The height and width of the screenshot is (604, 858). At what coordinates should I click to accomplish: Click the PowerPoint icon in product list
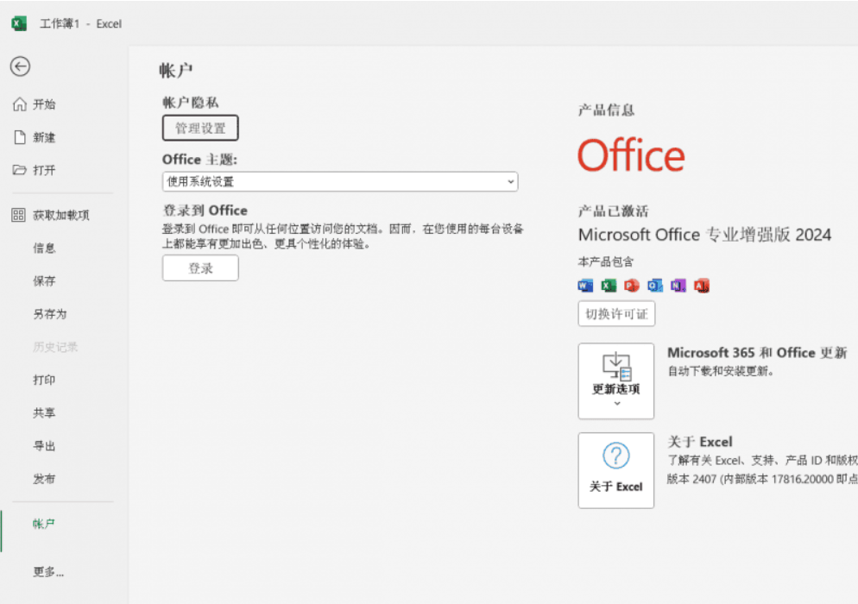pos(632,286)
